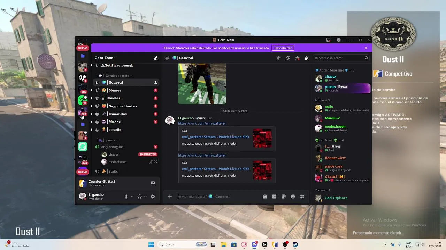
Task: Open astin in the member list
Action: [341, 108]
